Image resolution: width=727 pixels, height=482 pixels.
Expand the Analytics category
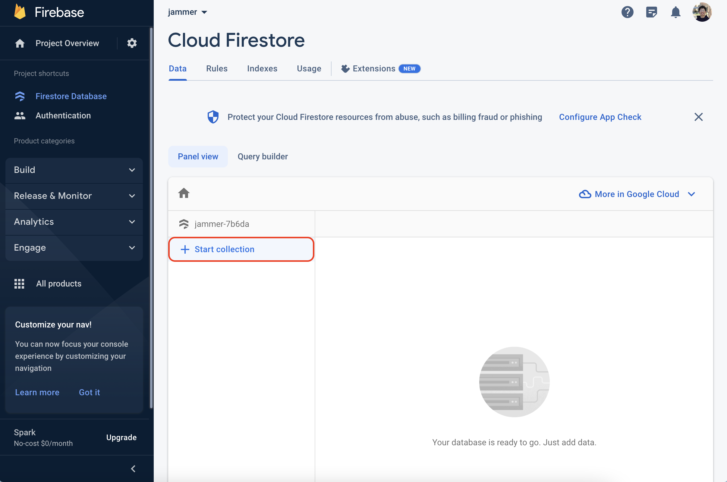point(74,222)
